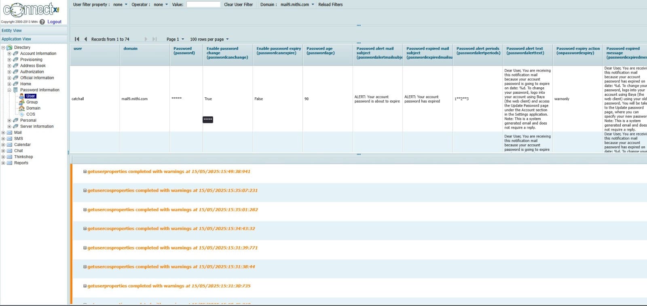Image resolution: width=647 pixels, height=306 pixels.
Task: Click the help question mark icon
Action: pyautogui.click(x=42, y=22)
